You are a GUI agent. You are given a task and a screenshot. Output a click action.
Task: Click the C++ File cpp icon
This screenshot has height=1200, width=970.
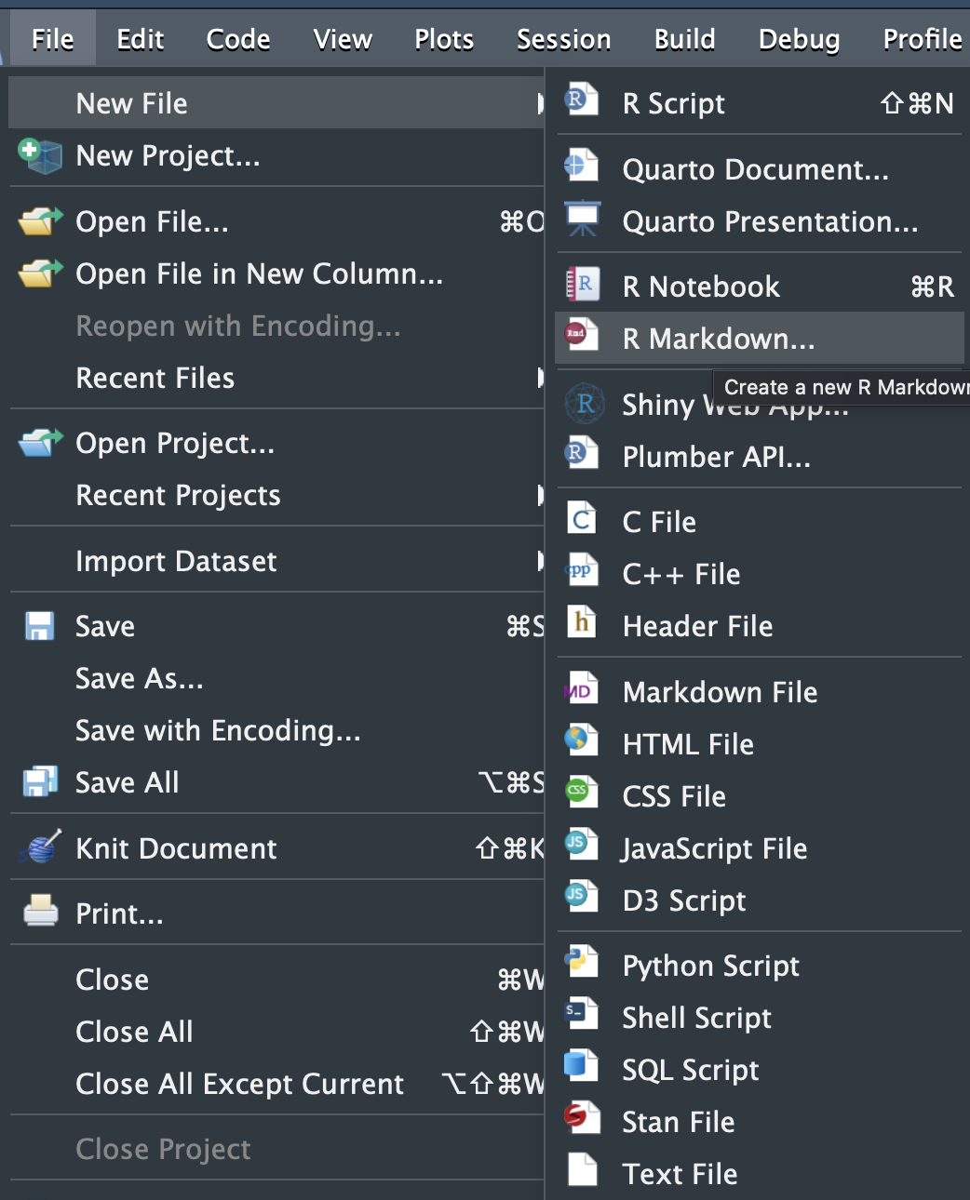tap(582, 570)
